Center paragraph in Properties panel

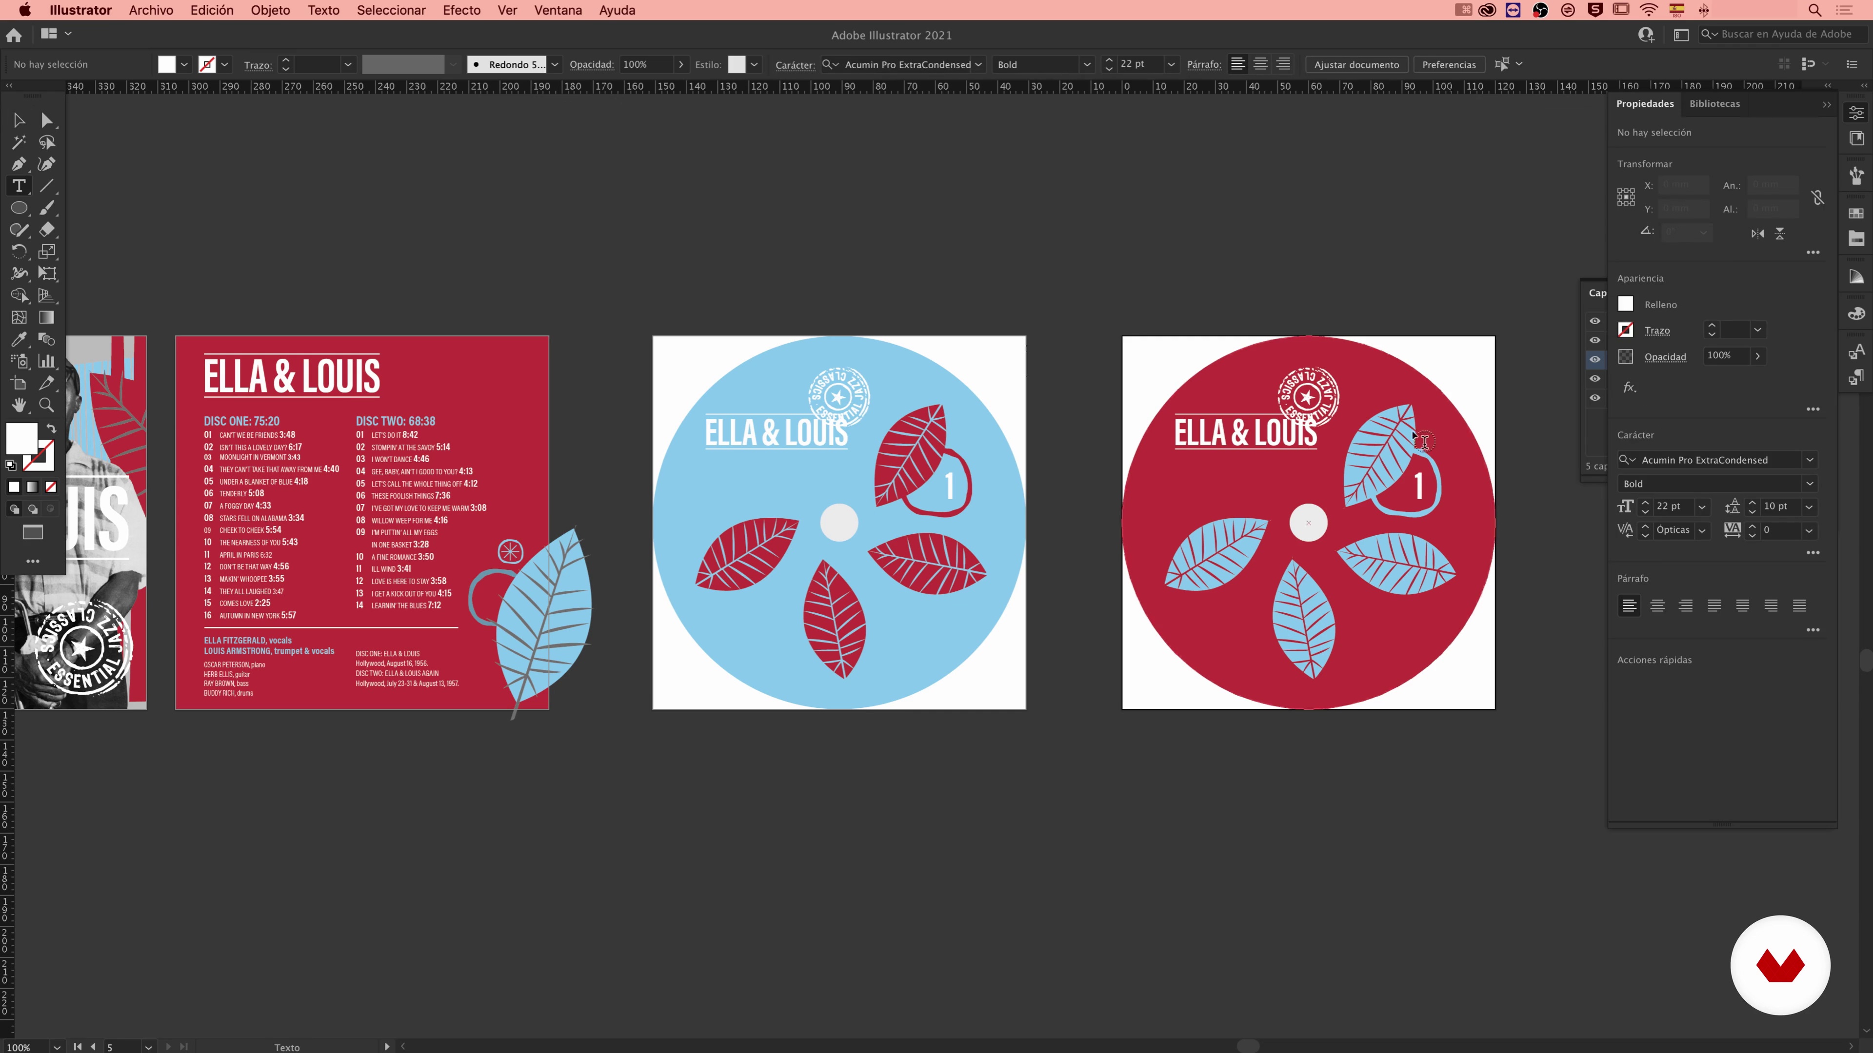(x=1657, y=605)
